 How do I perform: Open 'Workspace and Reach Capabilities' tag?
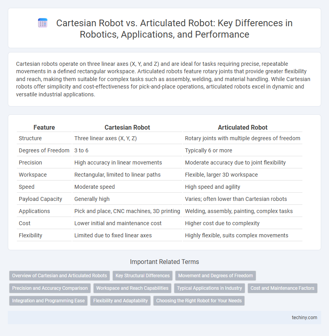(132, 288)
